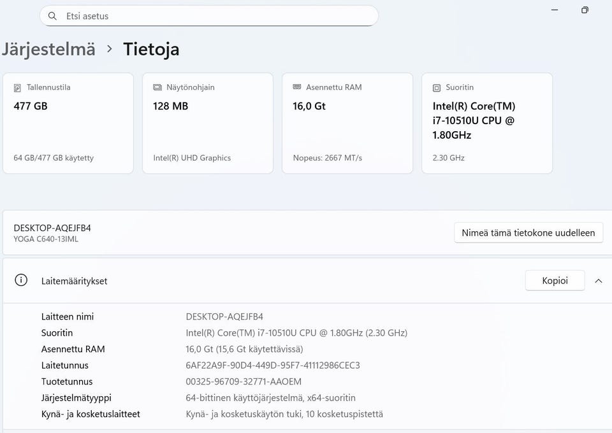The height and width of the screenshot is (433, 612).
Task: Click the Näytönohjain display adapter icon
Action: [157, 87]
